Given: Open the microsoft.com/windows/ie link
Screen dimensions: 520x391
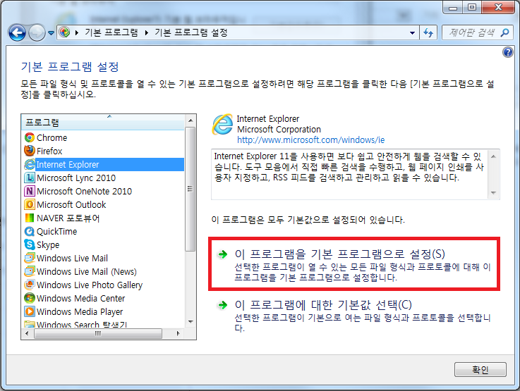Looking at the screenshot, I should [x=310, y=140].
